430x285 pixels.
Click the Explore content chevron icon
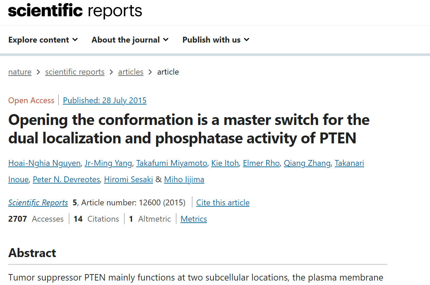coord(76,39)
